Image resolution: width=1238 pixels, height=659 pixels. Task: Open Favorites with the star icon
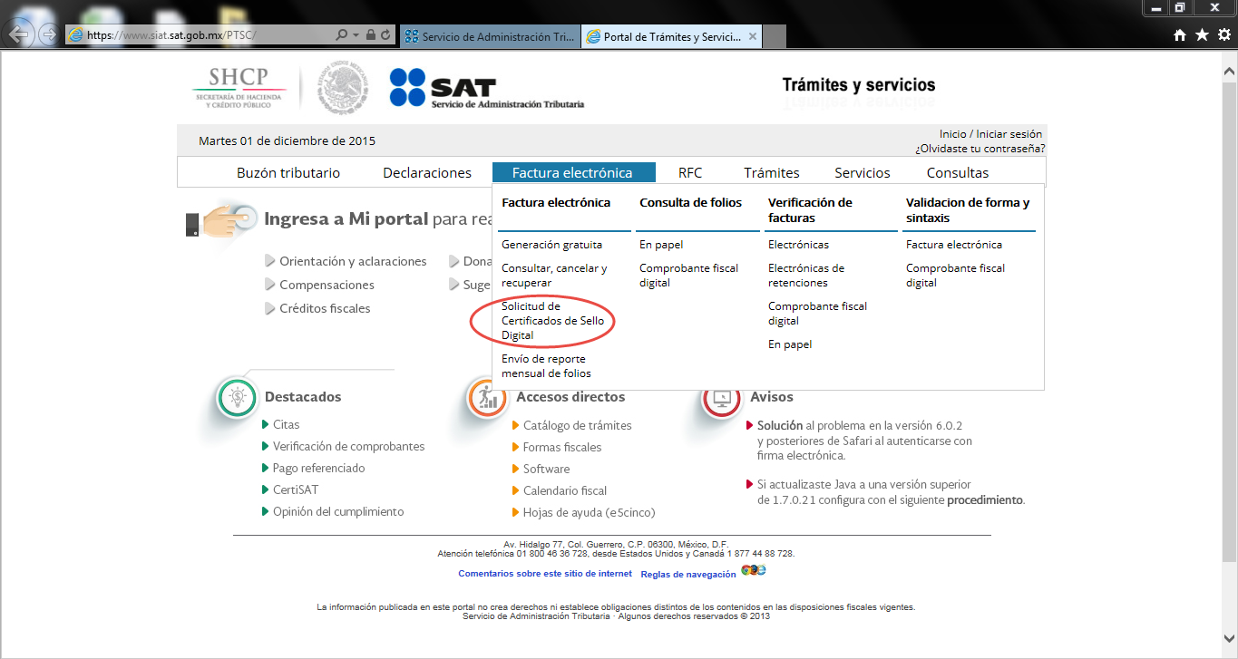pyautogui.click(x=1202, y=35)
